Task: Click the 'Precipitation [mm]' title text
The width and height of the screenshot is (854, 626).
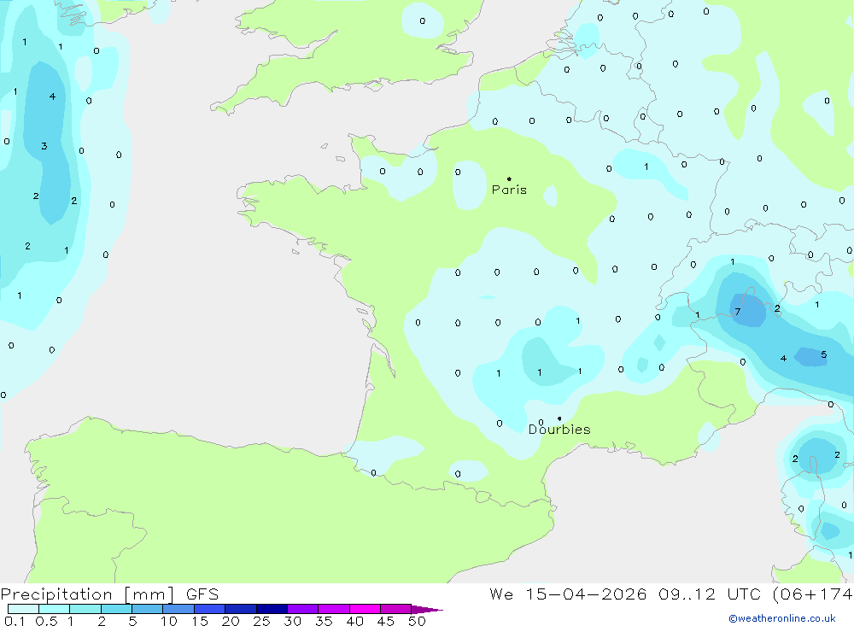Action: [87, 594]
